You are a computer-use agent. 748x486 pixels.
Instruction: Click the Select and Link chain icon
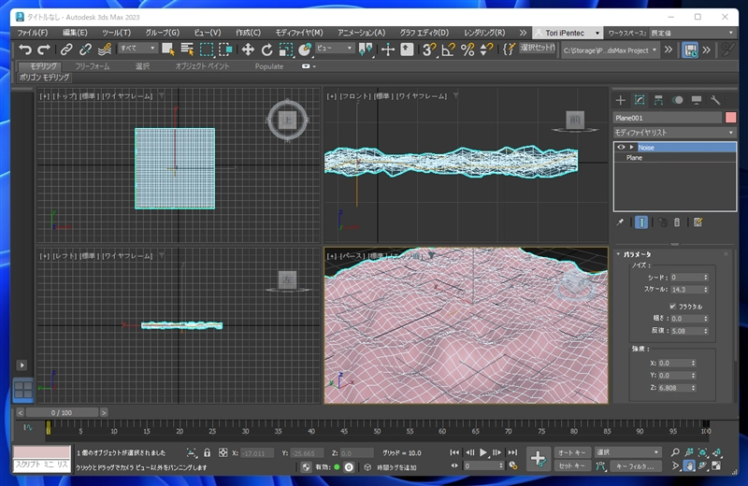66,50
